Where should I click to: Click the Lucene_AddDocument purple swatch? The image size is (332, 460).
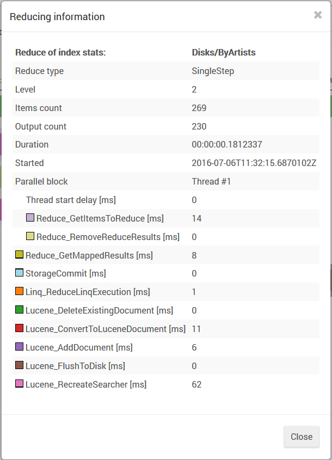tap(20, 346)
